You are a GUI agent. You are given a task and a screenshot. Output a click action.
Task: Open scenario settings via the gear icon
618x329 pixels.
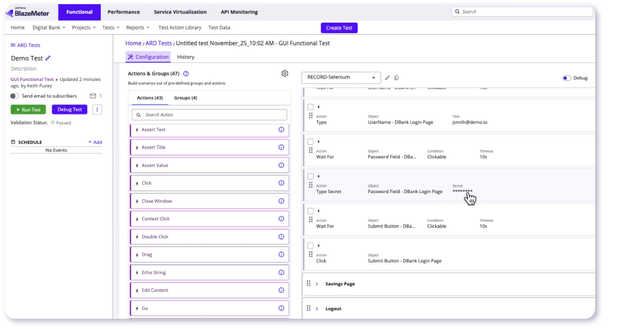pos(285,73)
